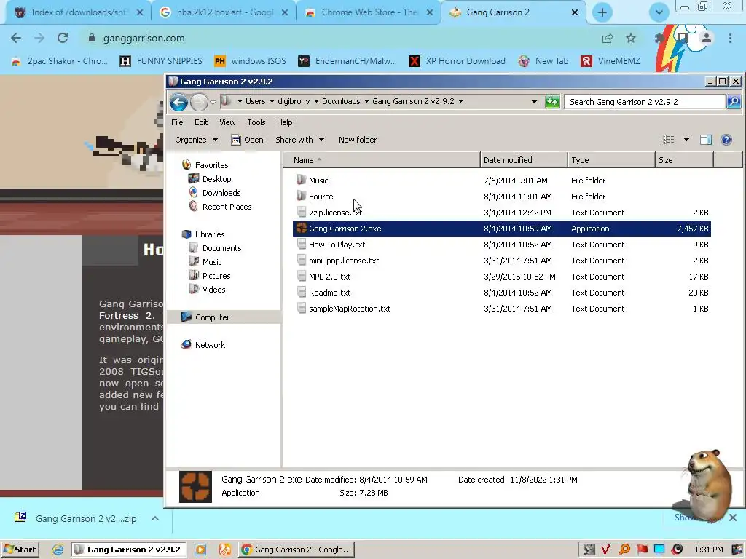
Task: Bookmark this page with Chrome star icon
Action: (x=631, y=38)
